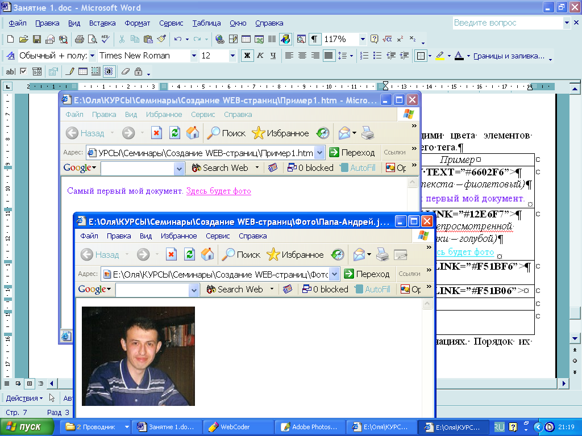Image resolution: width=582 pixels, height=436 pixels.
Task: Click the Mail icon in Пример1.htm toolbar
Action: (x=345, y=133)
